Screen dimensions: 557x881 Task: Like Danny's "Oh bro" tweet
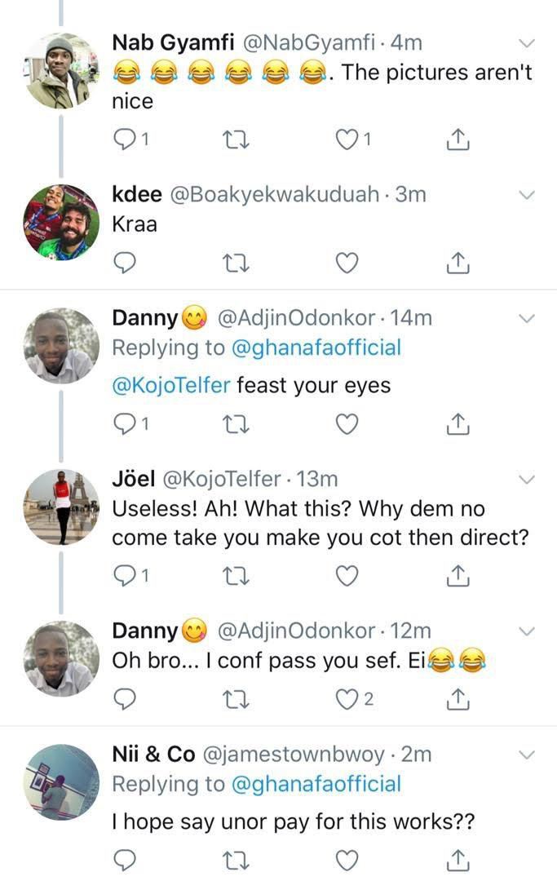tap(347, 699)
